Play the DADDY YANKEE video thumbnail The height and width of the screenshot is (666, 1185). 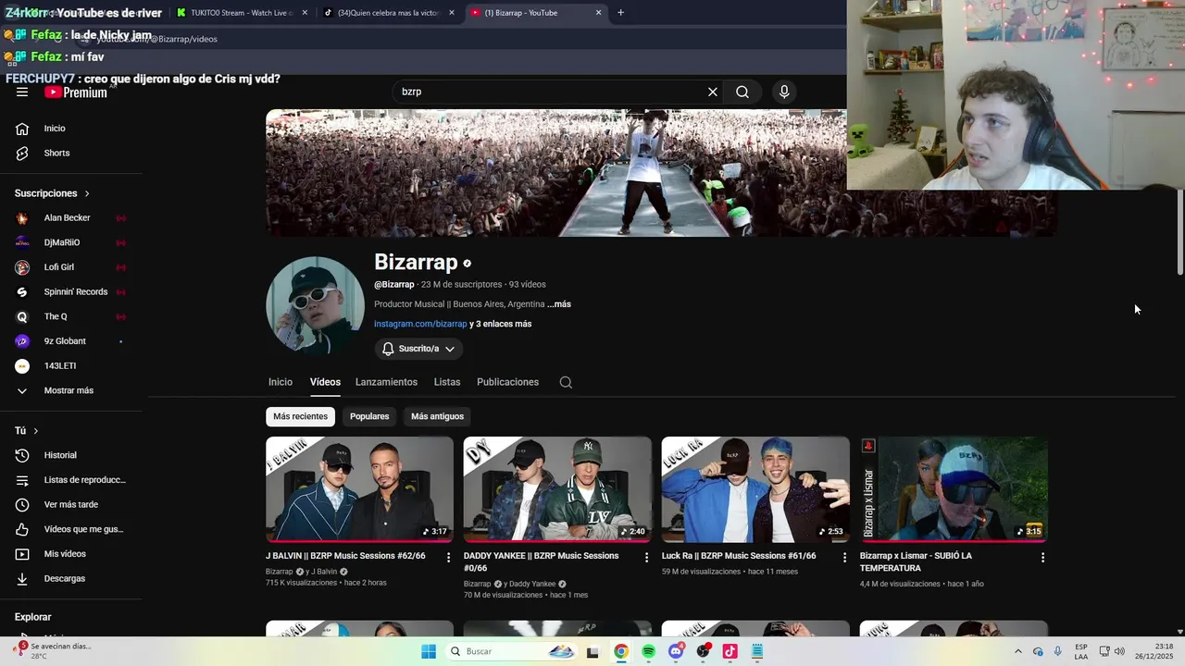[x=557, y=489]
